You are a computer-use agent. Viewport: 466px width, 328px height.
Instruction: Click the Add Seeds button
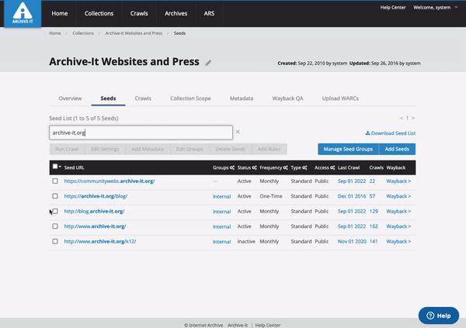coord(397,149)
